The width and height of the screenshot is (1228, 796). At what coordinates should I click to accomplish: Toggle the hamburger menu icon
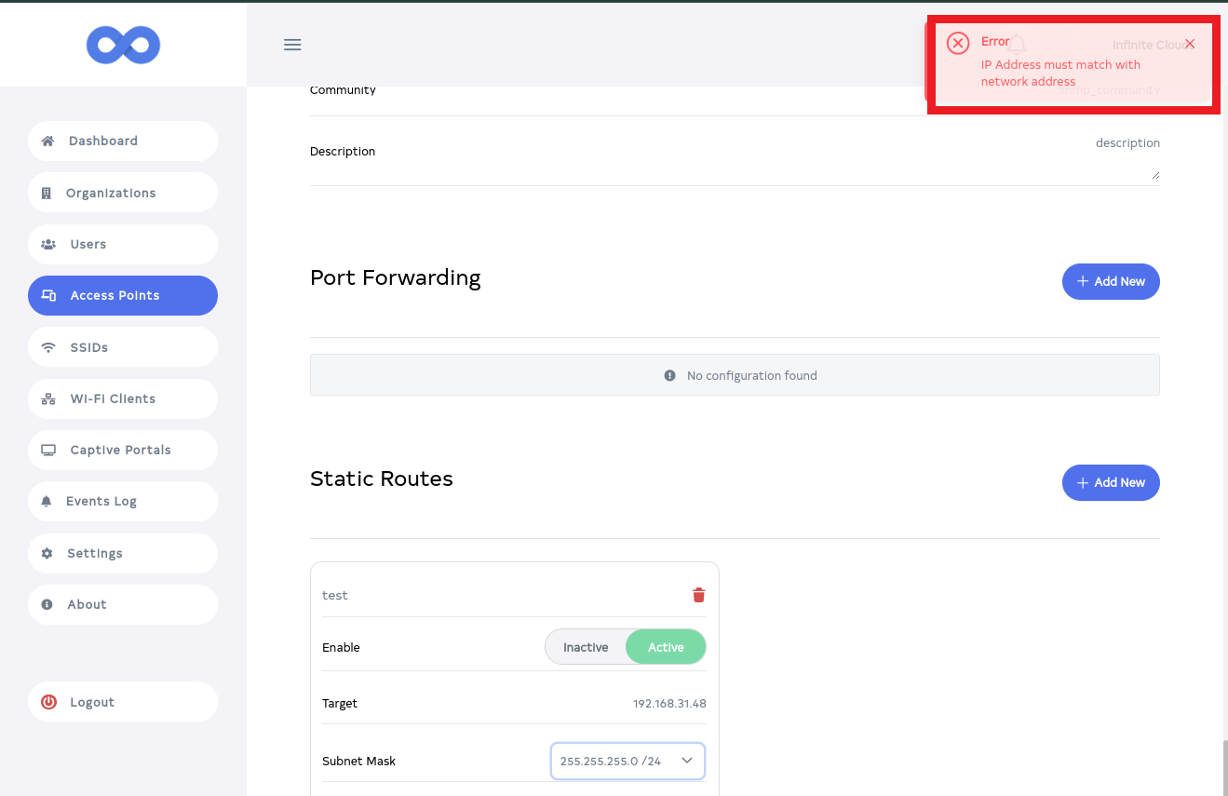pos(292,45)
